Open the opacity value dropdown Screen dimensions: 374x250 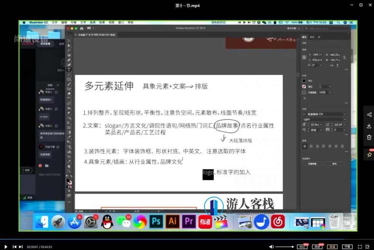click(329, 92)
